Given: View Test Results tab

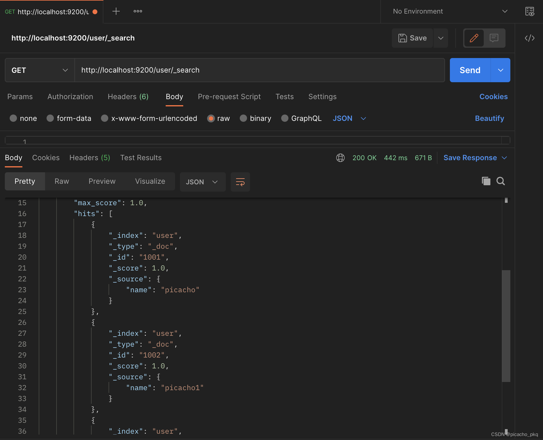Looking at the screenshot, I should (141, 158).
